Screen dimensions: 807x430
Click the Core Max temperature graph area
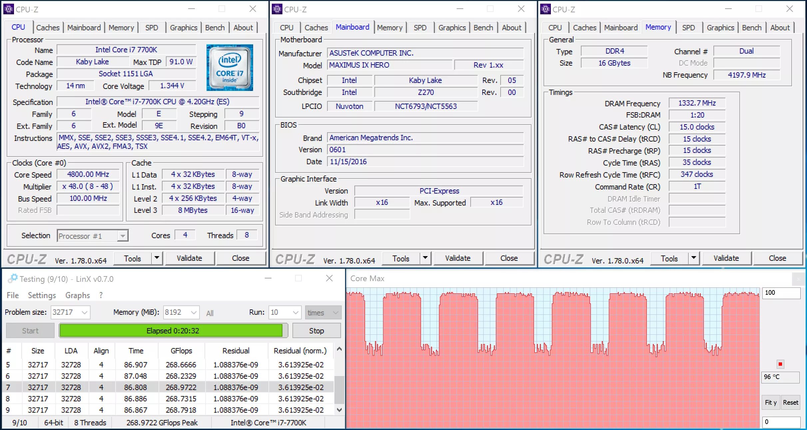pos(553,358)
